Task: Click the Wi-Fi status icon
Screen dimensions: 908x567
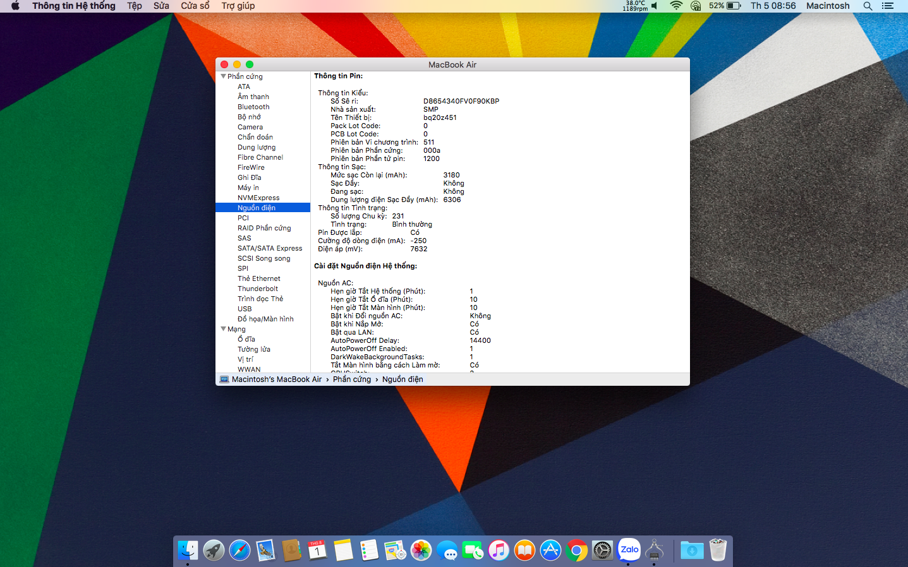Action: click(675, 6)
